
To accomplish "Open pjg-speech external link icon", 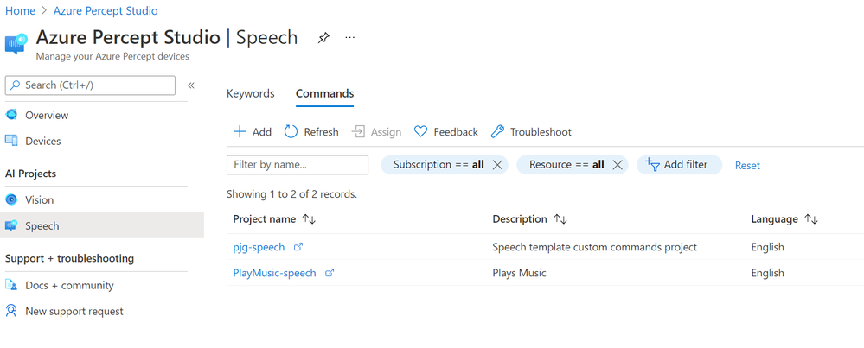I will [298, 247].
